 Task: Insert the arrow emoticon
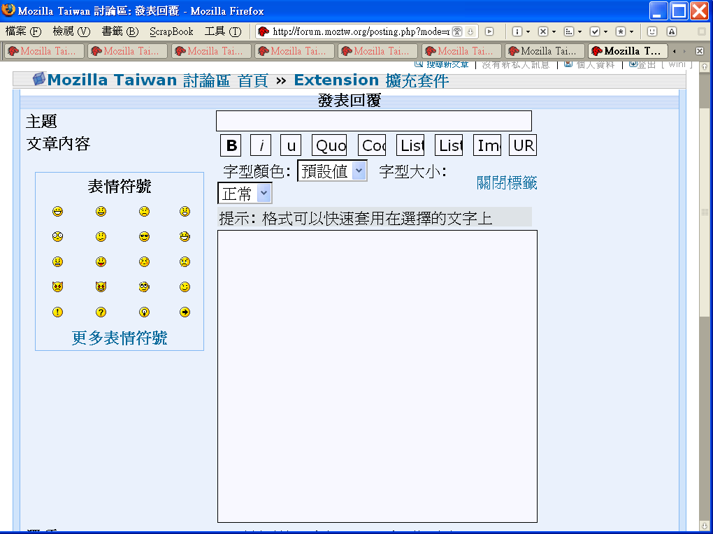(x=185, y=312)
